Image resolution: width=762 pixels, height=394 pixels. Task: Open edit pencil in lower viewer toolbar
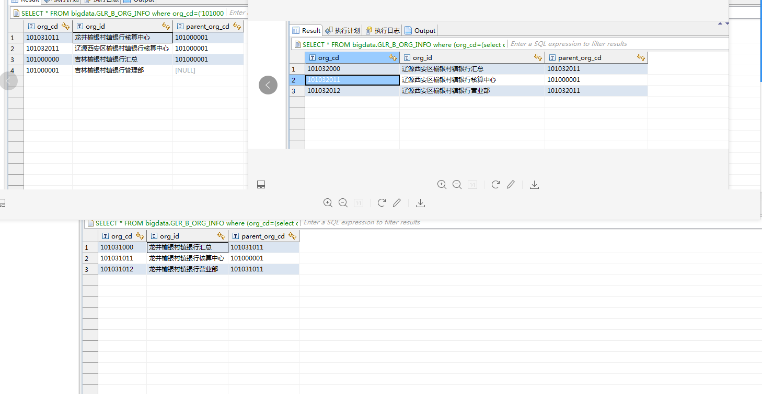pyautogui.click(x=397, y=203)
